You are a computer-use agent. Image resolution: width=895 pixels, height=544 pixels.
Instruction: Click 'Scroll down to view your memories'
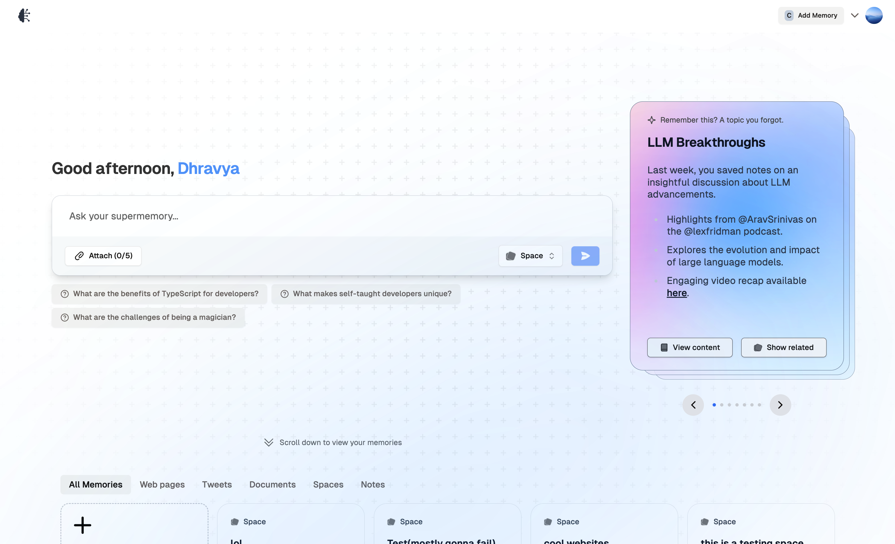[341, 442]
